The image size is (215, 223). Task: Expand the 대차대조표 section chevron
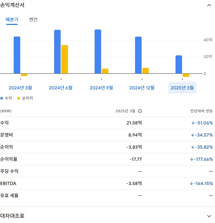click(209, 216)
